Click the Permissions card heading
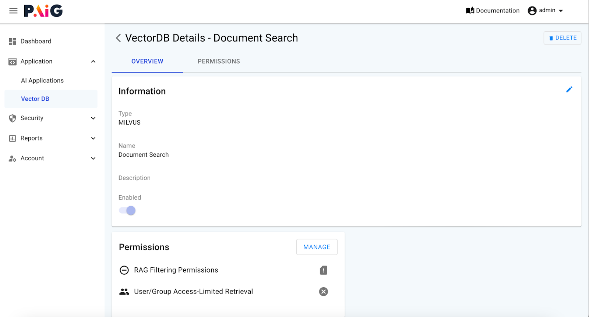 (144, 247)
